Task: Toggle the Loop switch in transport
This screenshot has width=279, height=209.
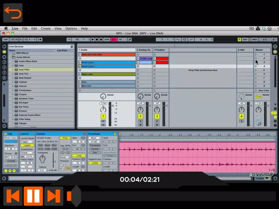Action: (184, 40)
